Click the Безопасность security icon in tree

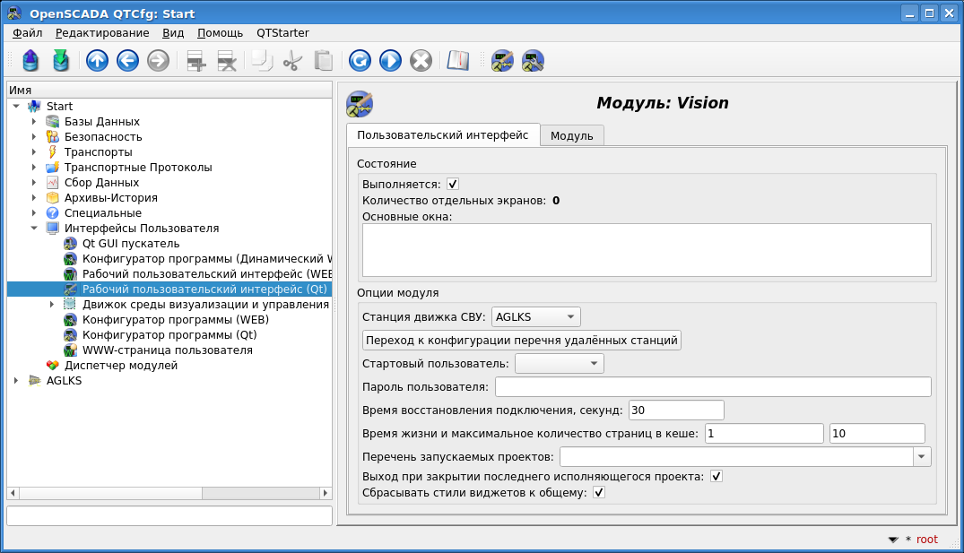click(53, 137)
